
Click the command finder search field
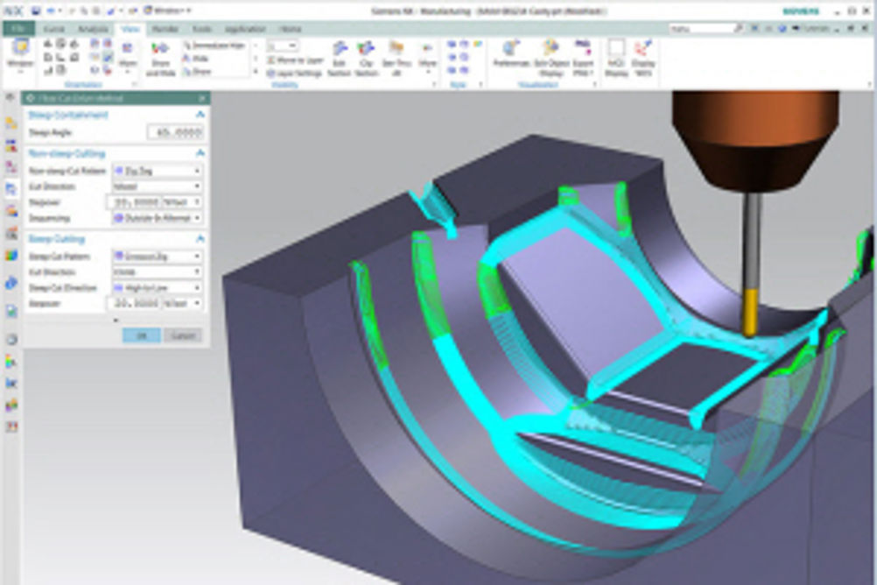coord(702,28)
